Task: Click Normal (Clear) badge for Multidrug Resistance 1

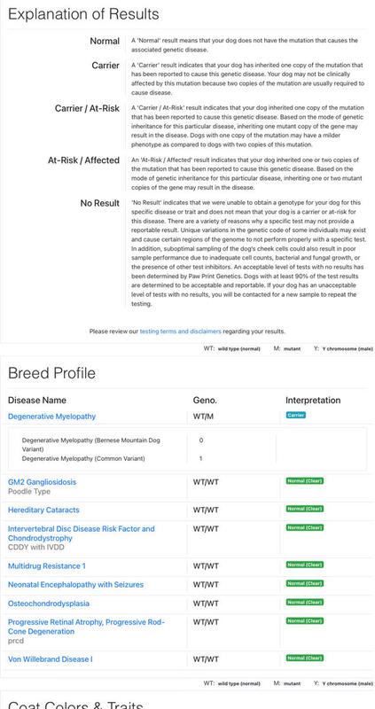Action: (x=305, y=565)
